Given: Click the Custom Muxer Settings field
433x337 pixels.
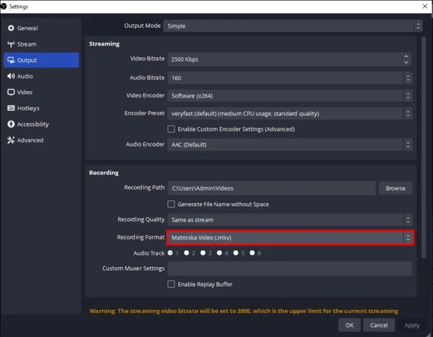Looking at the screenshot, I should 290,268.
